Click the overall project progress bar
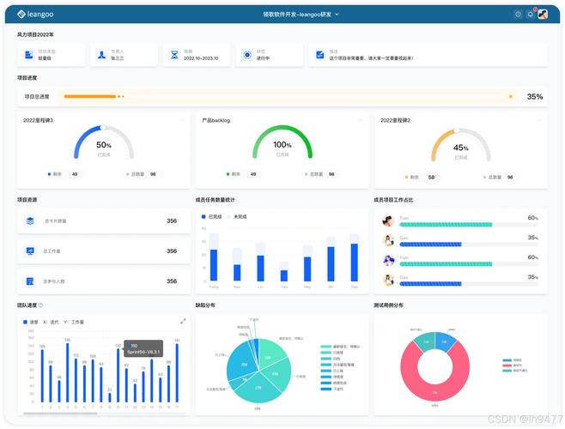 [289, 97]
